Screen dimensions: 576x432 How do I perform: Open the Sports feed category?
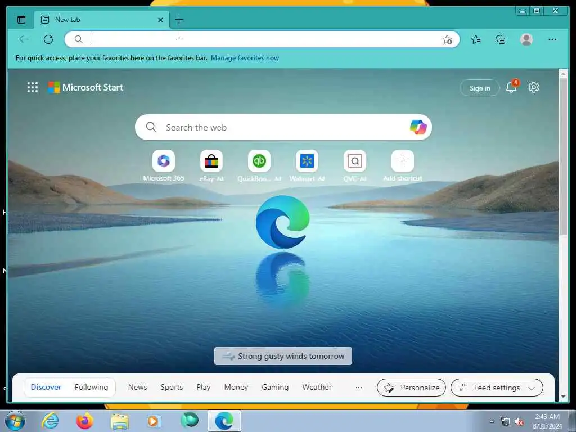coord(172,387)
